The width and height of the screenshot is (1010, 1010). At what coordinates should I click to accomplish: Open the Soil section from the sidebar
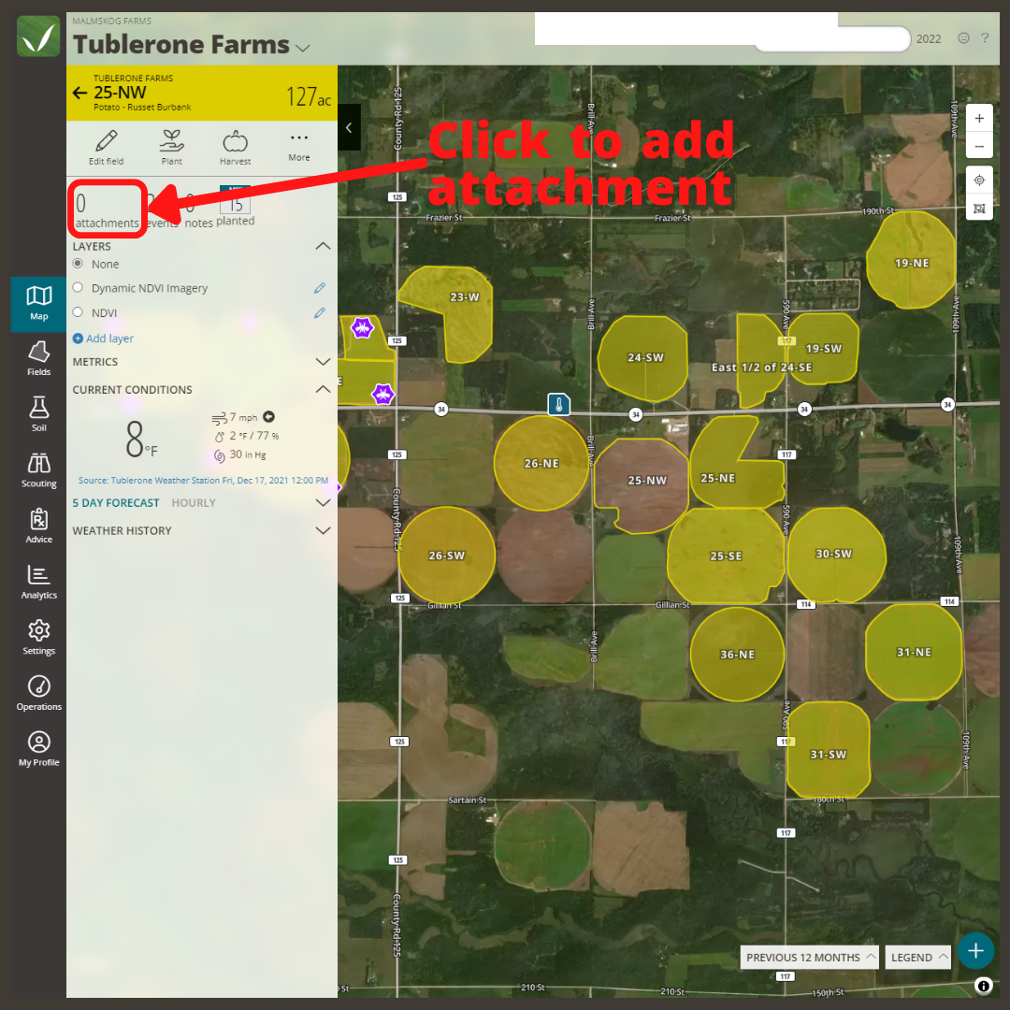pos(38,413)
